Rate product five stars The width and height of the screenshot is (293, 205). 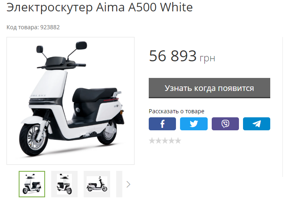[178, 140]
